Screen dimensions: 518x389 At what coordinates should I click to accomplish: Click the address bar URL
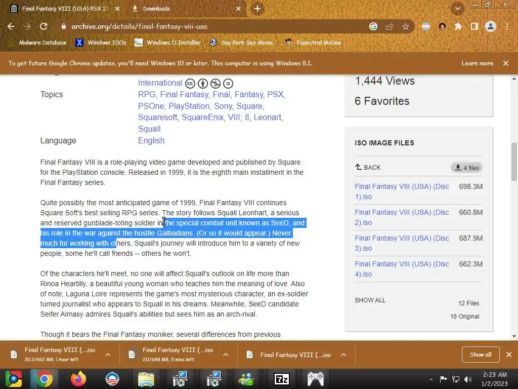coord(139,26)
